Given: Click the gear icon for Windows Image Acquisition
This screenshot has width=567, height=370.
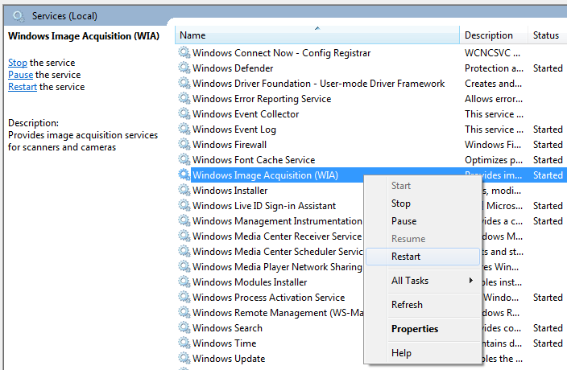Looking at the screenshot, I should pyautogui.click(x=184, y=175).
